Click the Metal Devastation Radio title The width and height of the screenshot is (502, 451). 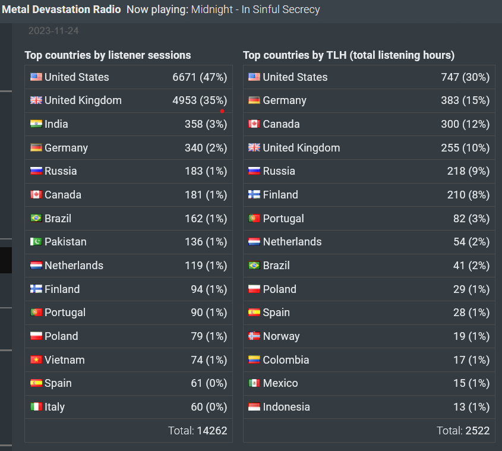[x=61, y=10]
